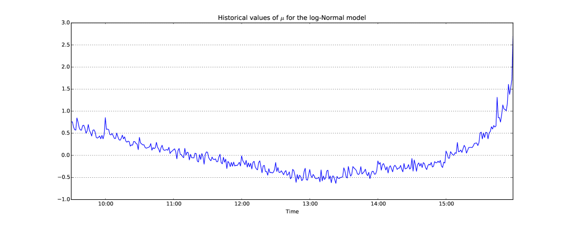
Task: Click the blue line's peak at chart's right edge
Action: tap(512, 37)
